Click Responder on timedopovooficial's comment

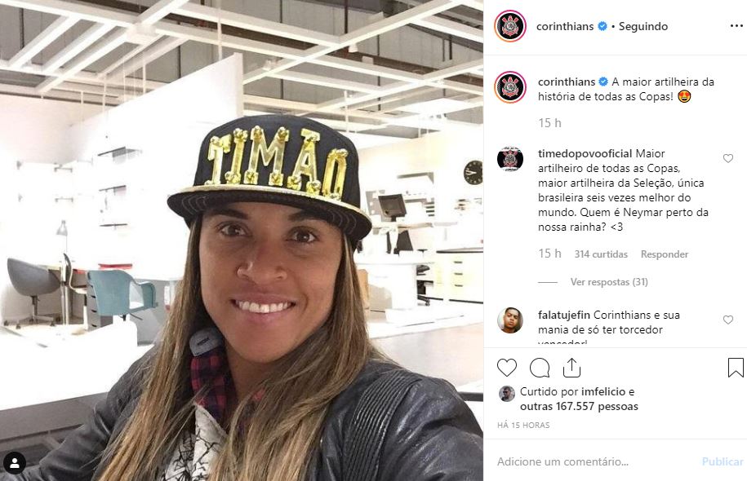[664, 254]
